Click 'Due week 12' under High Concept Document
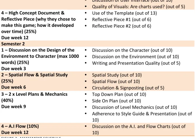This screenshot has width=195, height=138. click(15, 38)
